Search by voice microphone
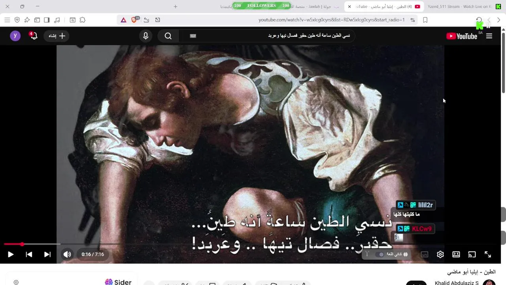Image resolution: width=506 pixels, height=285 pixels. pyautogui.click(x=146, y=36)
